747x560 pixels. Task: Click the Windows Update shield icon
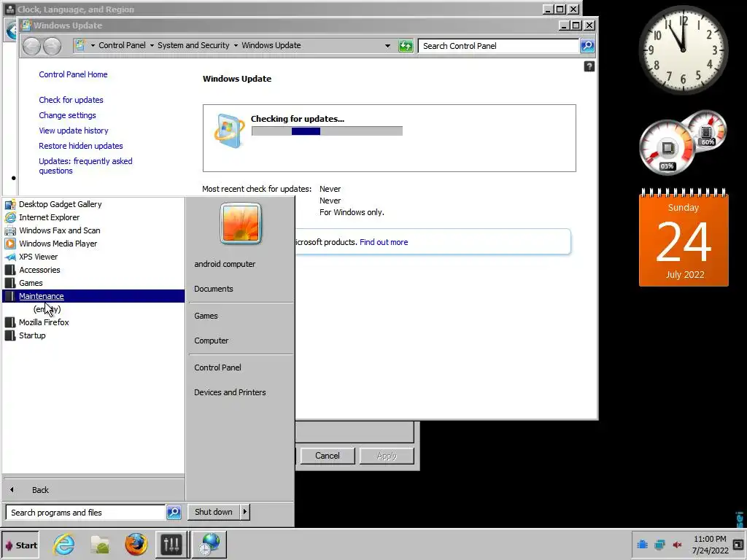230,131
